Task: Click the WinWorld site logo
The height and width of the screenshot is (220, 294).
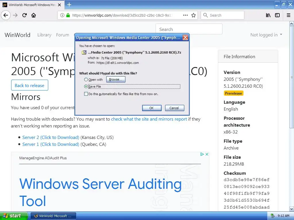Action: coord(18,35)
